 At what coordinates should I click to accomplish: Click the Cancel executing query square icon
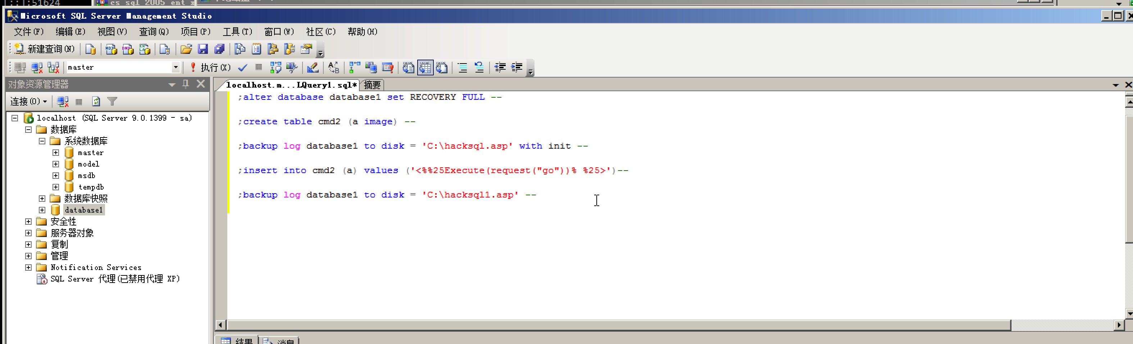259,67
